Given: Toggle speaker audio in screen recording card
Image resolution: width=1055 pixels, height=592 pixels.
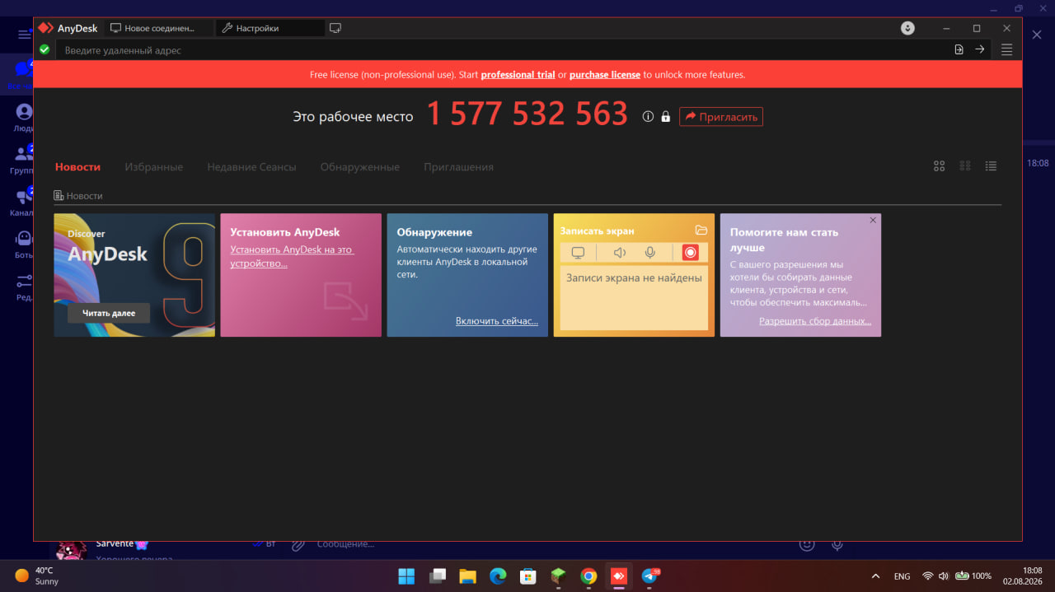Looking at the screenshot, I should (x=620, y=253).
